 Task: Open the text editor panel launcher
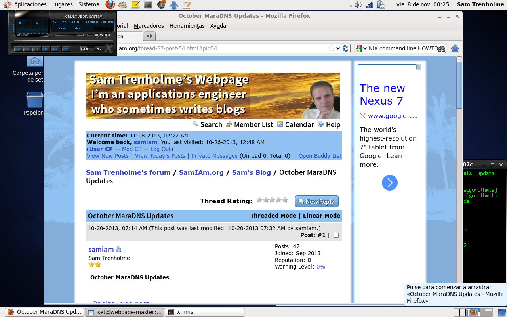point(187,4)
